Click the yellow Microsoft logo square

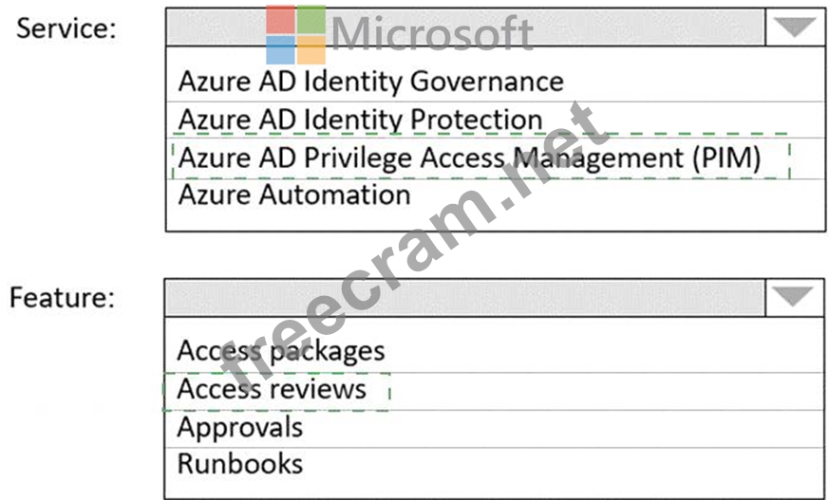[311, 50]
